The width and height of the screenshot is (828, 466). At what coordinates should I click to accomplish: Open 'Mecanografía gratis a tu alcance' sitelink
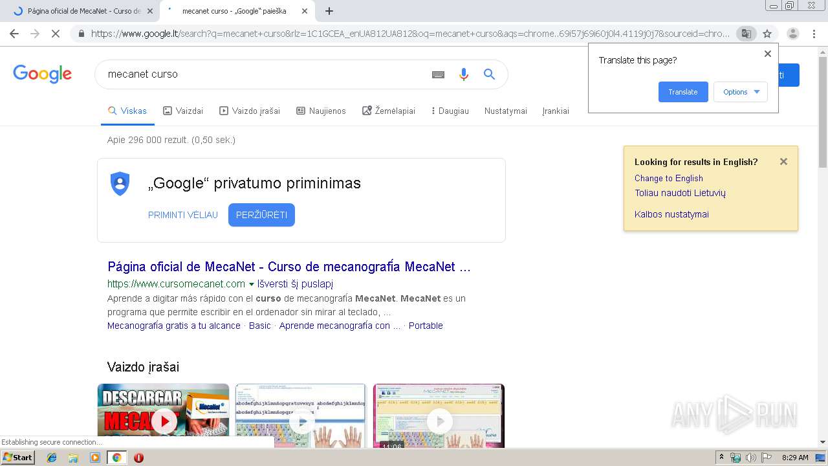click(x=174, y=326)
